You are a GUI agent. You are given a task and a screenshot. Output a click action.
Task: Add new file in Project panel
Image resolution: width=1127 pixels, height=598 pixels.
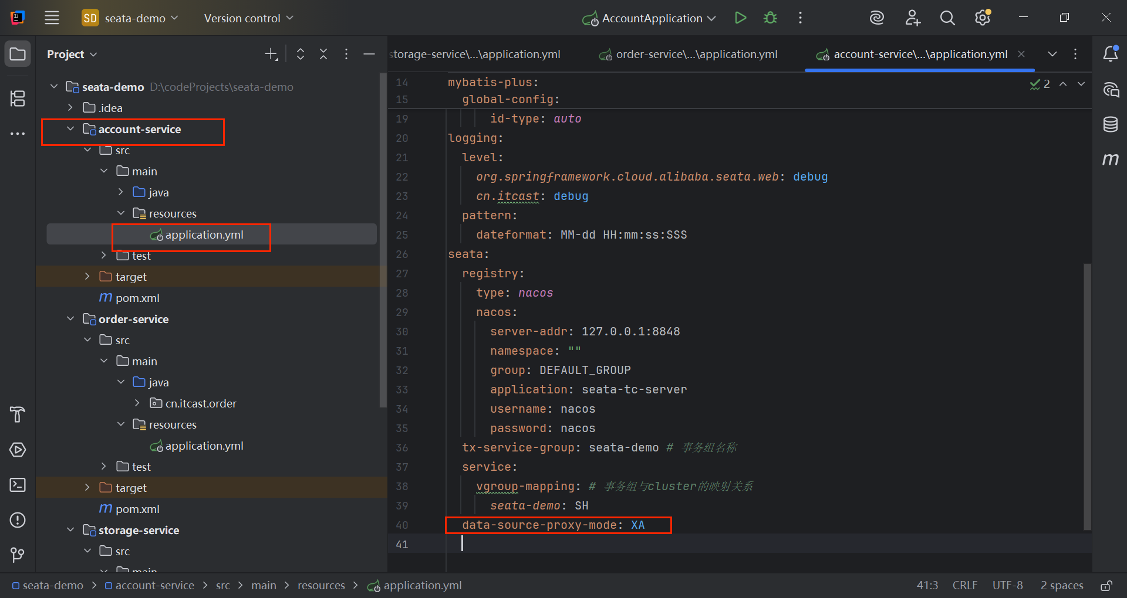[x=271, y=54]
